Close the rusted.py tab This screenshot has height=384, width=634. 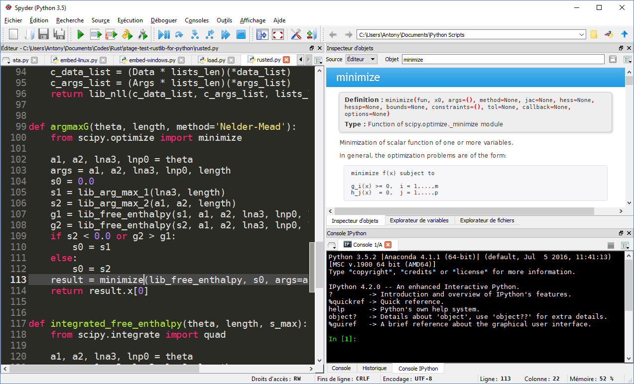286,60
